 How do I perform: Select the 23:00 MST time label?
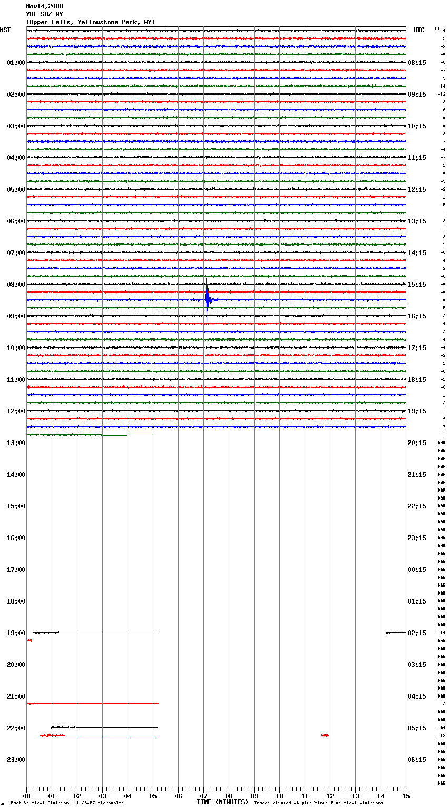16,760
